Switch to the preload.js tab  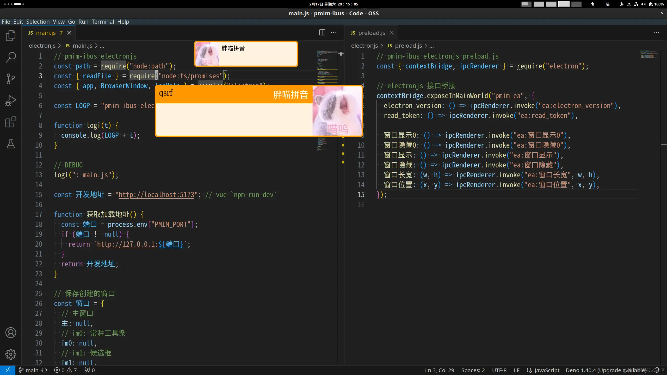pyautogui.click(x=371, y=33)
